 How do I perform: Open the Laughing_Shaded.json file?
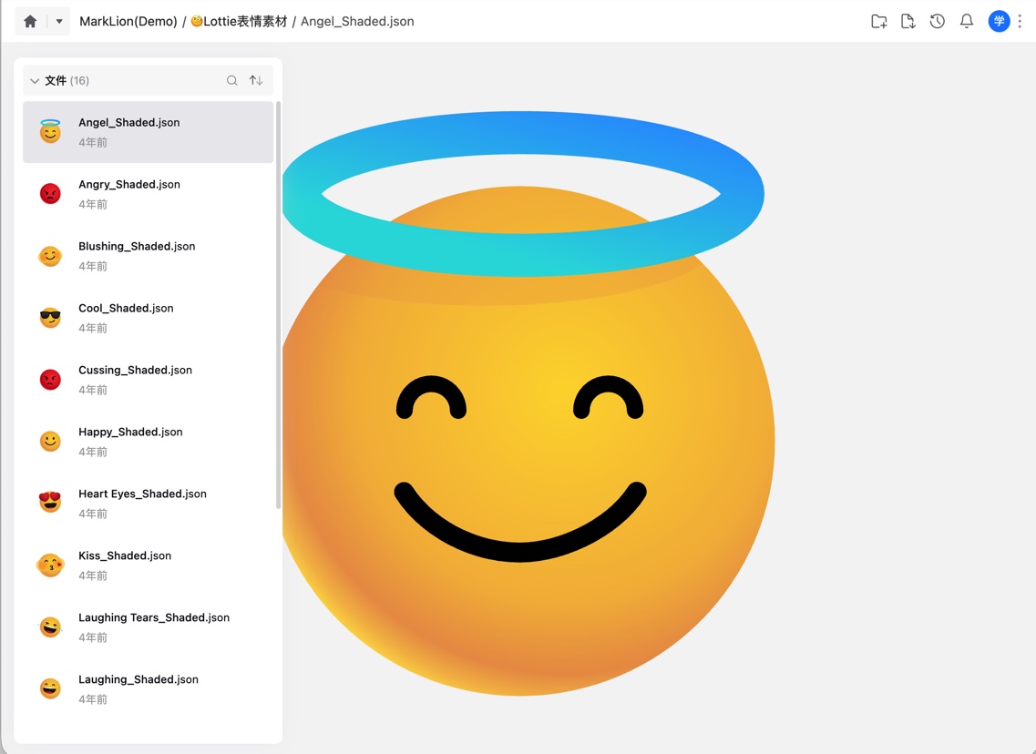click(x=148, y=689)
